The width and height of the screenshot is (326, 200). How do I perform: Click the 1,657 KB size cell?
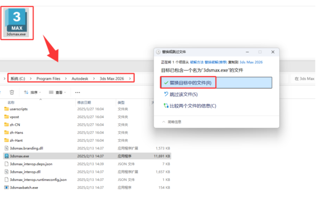pos(163,172)
